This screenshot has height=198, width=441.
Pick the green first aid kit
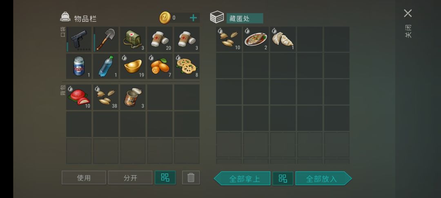(x=133, y=39)
